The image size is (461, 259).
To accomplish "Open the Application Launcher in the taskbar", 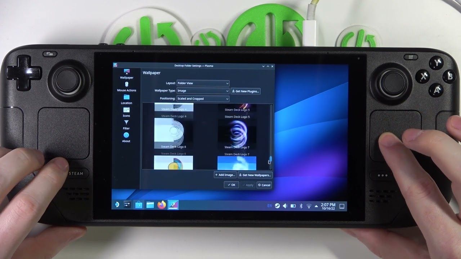I will [117, 205].
